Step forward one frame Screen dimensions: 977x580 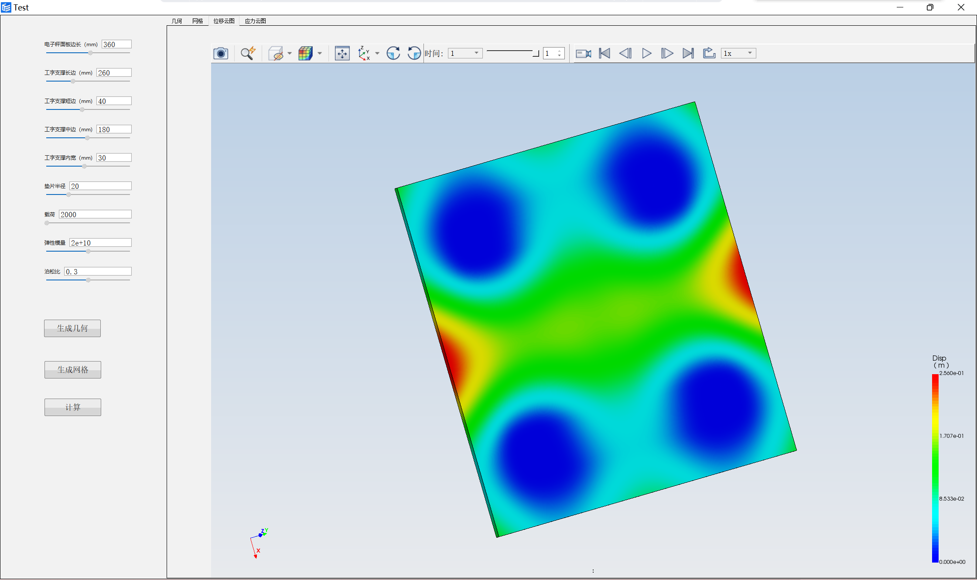point(667,53)
